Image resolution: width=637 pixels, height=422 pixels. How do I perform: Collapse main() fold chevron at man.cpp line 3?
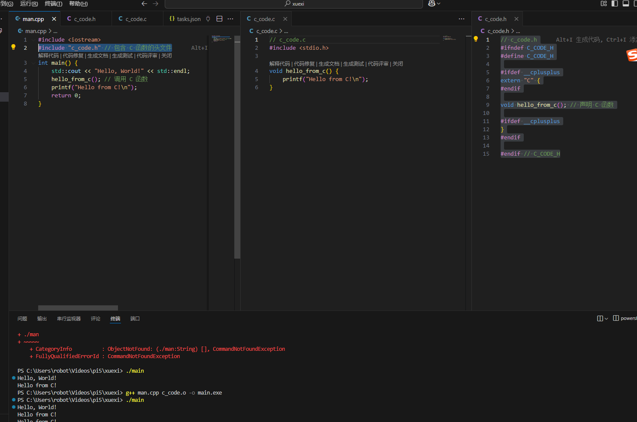point(33,63)
